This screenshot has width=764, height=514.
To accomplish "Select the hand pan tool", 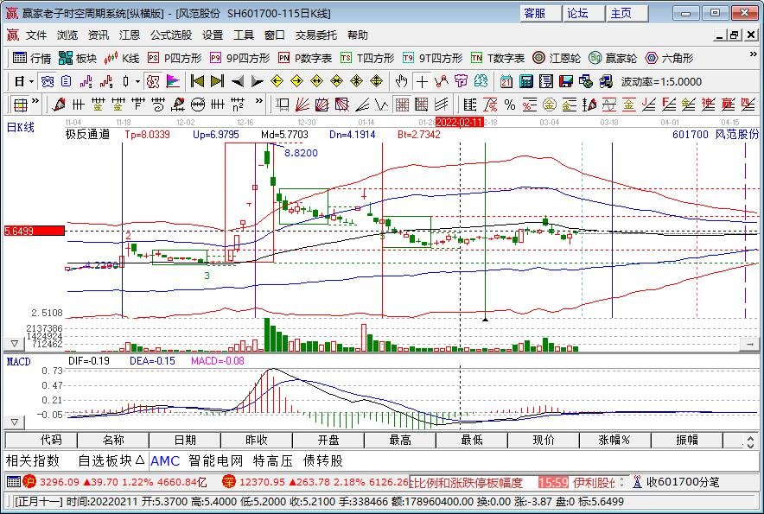I will [401, 81].
